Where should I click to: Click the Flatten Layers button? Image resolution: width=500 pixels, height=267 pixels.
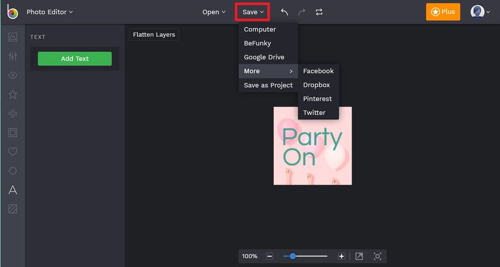(154, 34)
